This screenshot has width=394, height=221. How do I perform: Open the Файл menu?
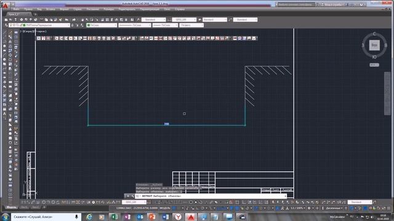(x=17, y=9)
